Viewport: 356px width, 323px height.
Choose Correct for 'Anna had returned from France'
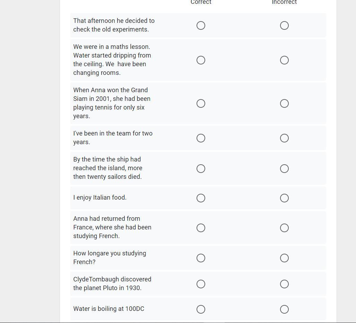click(201, 228)
